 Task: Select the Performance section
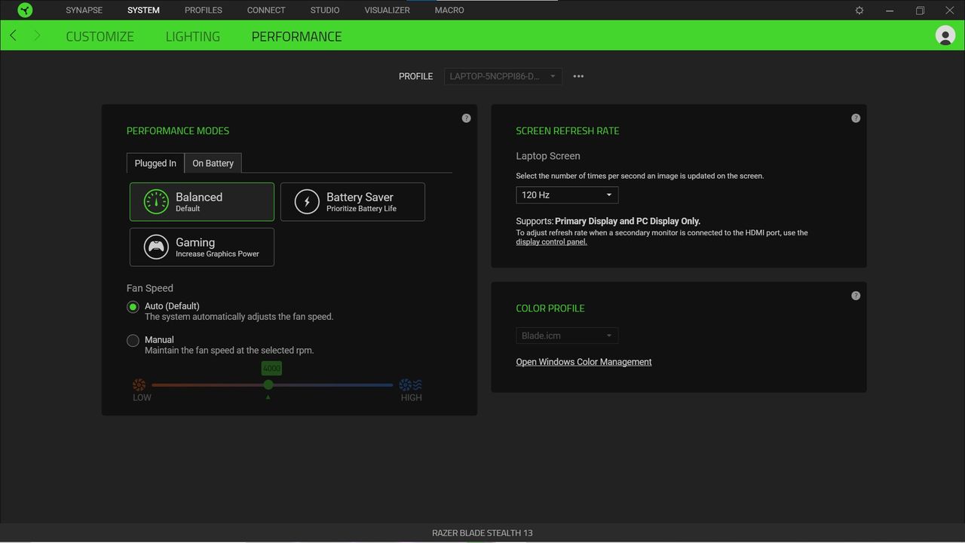tap(297, 36)
